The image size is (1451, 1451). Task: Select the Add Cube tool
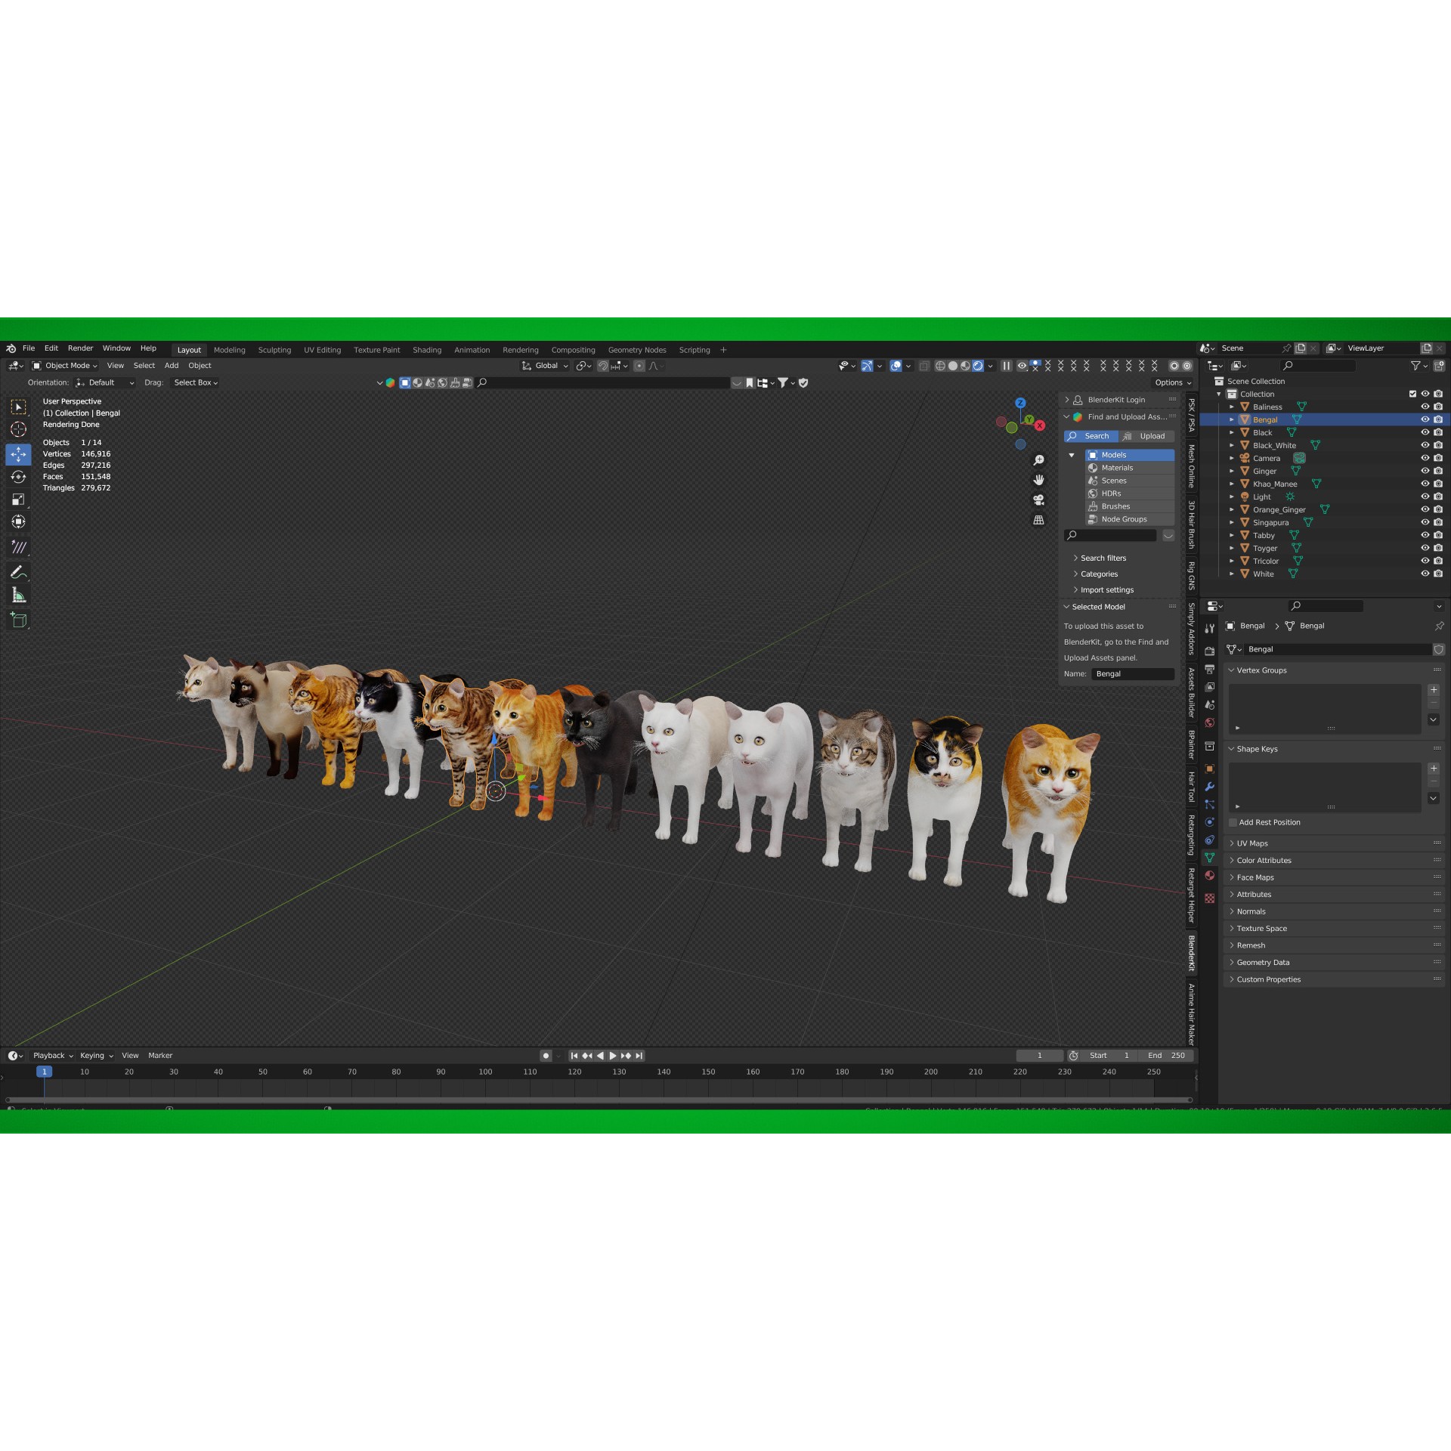click(x=18, y=621)
